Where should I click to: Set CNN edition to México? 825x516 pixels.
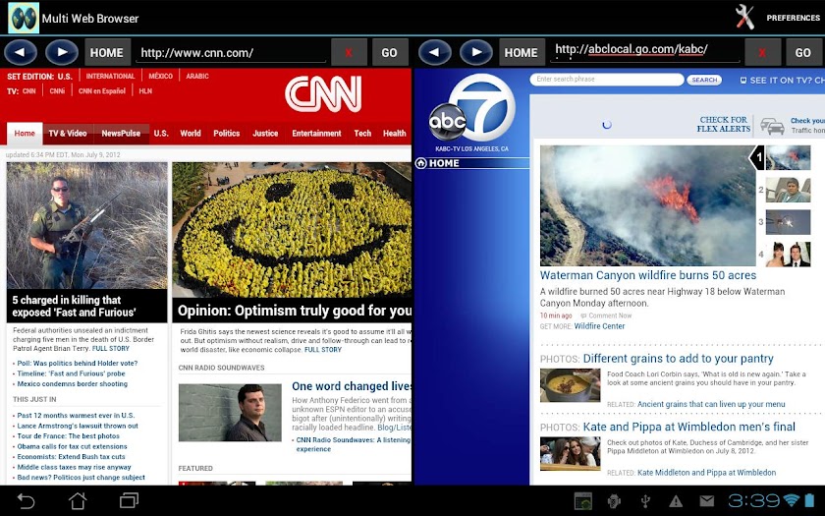click(160, 77)
